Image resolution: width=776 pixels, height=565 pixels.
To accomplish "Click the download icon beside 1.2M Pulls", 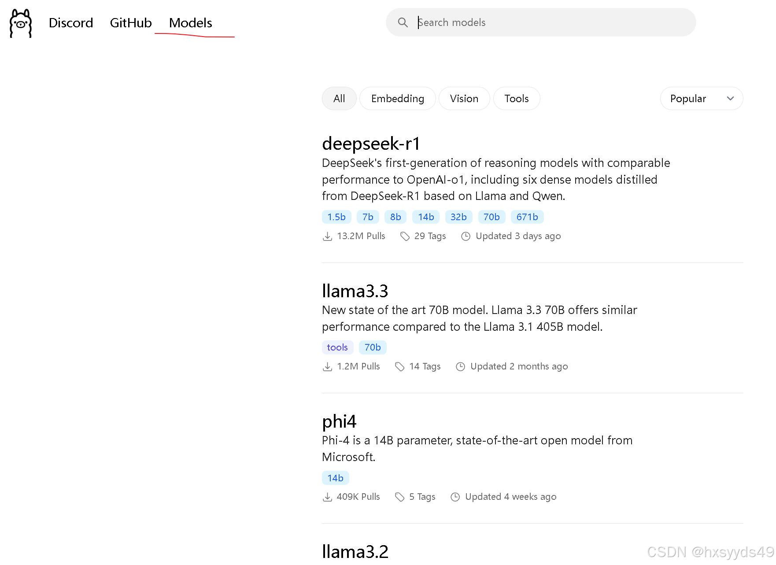I will pos(327,367).
